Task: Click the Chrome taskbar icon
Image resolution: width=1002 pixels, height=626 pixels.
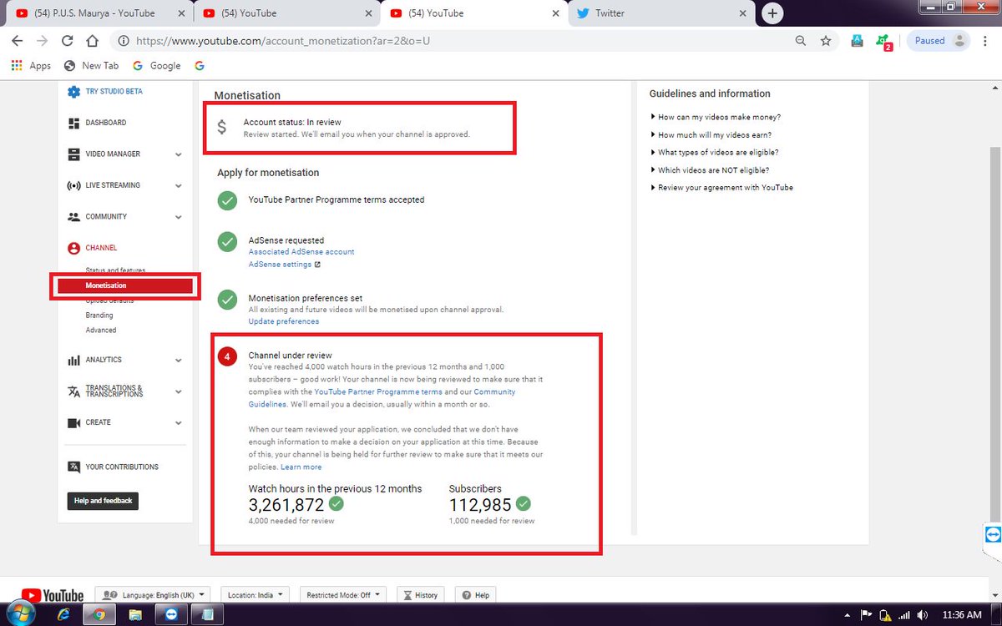Action: click(99, 614)
